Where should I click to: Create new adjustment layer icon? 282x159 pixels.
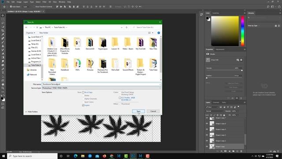click(x=229, y=151)
